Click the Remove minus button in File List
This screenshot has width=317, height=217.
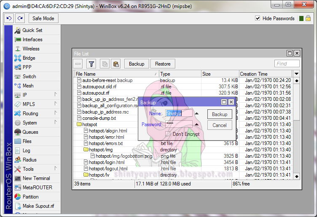tap(78, 64)
